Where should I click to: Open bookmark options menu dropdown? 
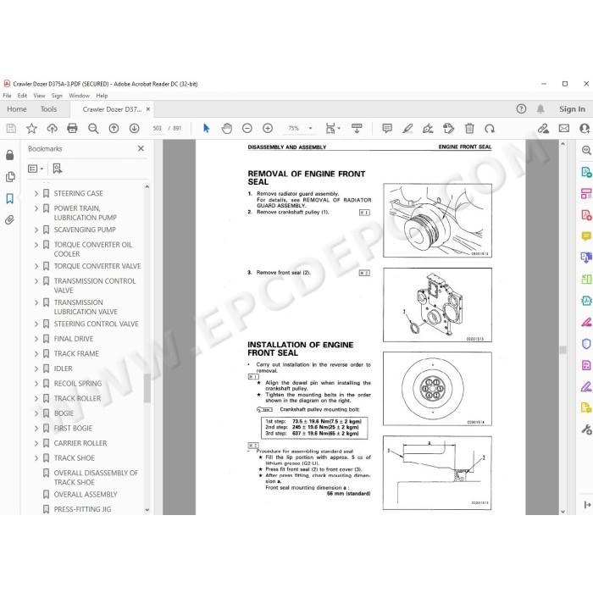36,169
